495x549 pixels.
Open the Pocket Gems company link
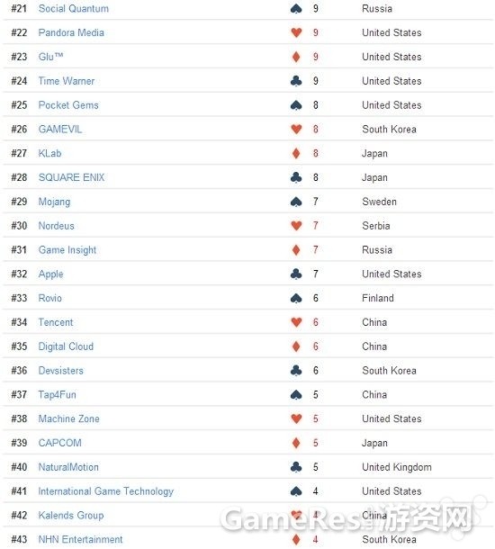pyautogui.click(x=68, y=105)
